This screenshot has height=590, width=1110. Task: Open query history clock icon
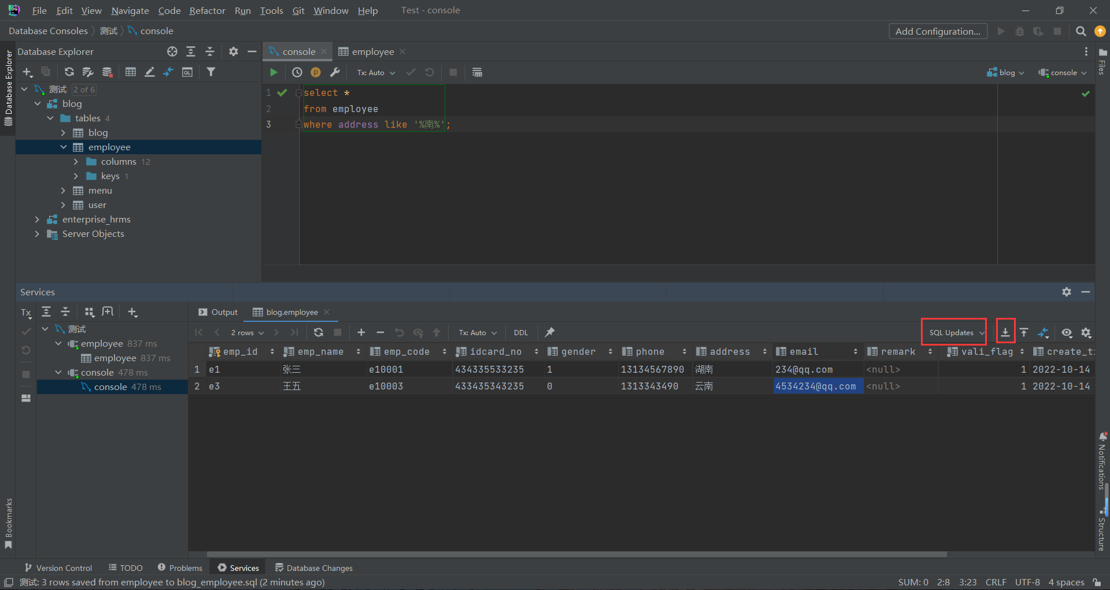pyautogui.click(x=297, y=72)
